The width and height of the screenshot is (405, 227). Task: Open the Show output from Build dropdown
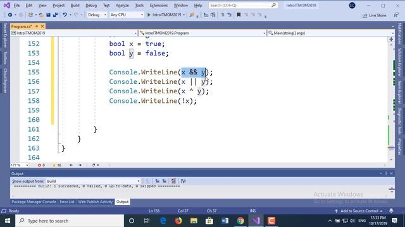point(93,181)
